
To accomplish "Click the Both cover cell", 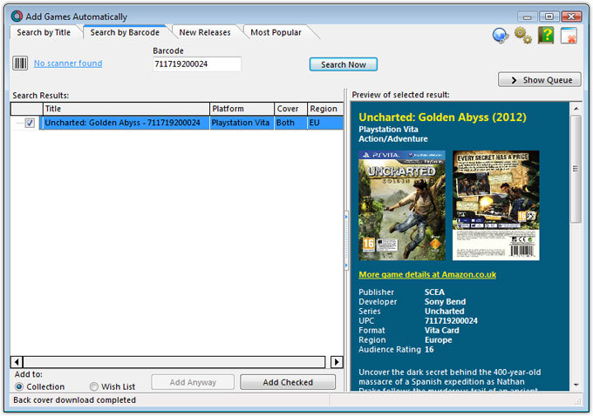I will click(290, 123).
